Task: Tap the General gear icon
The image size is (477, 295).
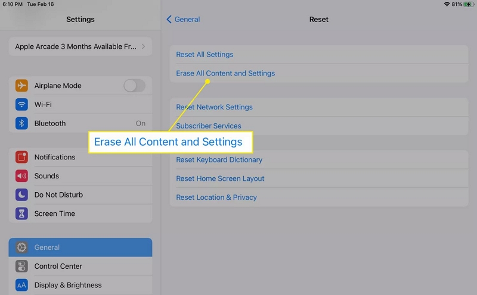Action: [21, 247]
